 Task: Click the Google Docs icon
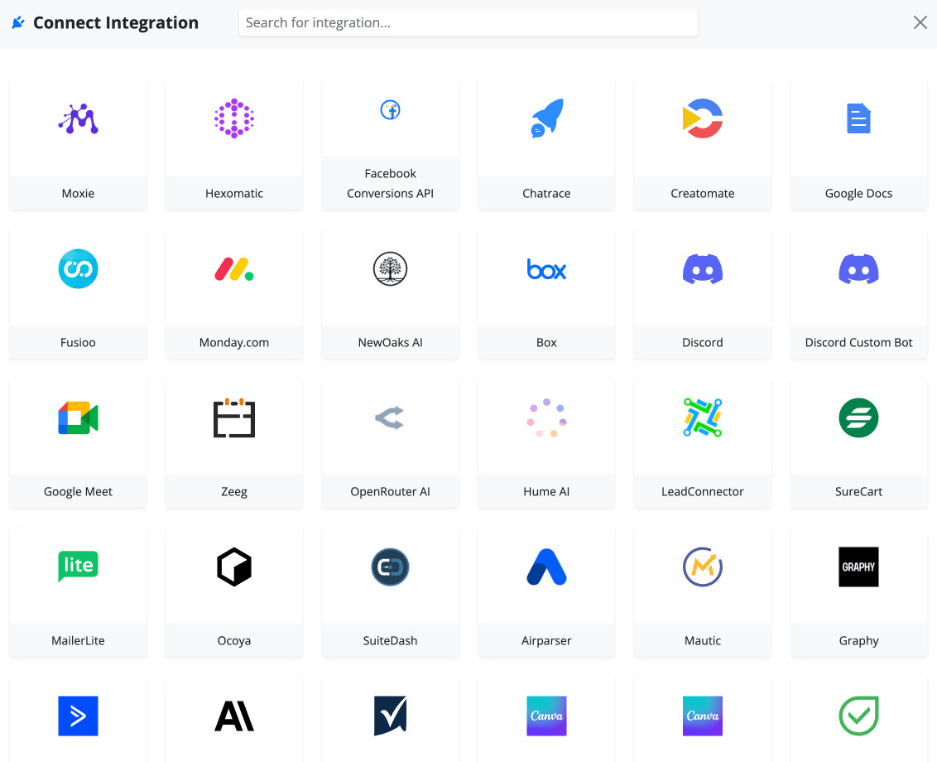pyautogui.click(x=858, y=119)
